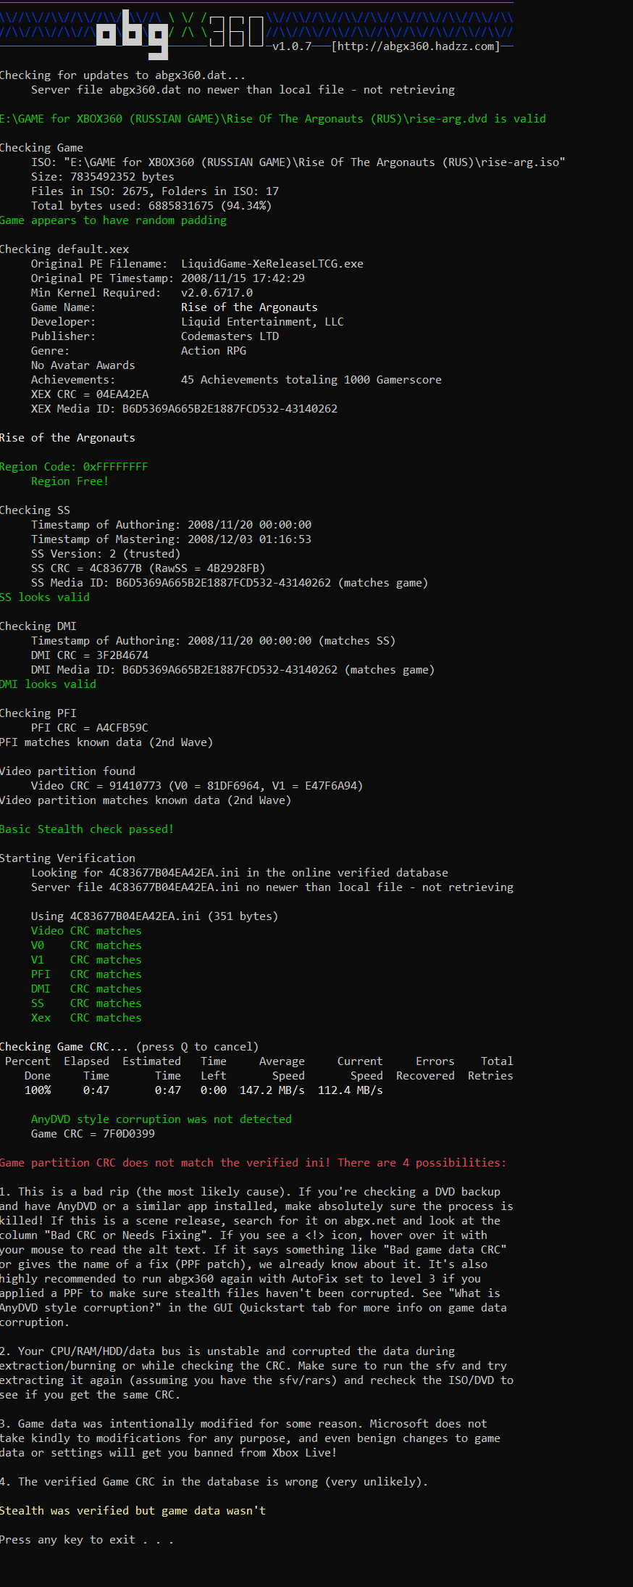The image size is (633, 1587).
Task: Click 'V1 CRC matches' line
Action: [x=86, y=960]
